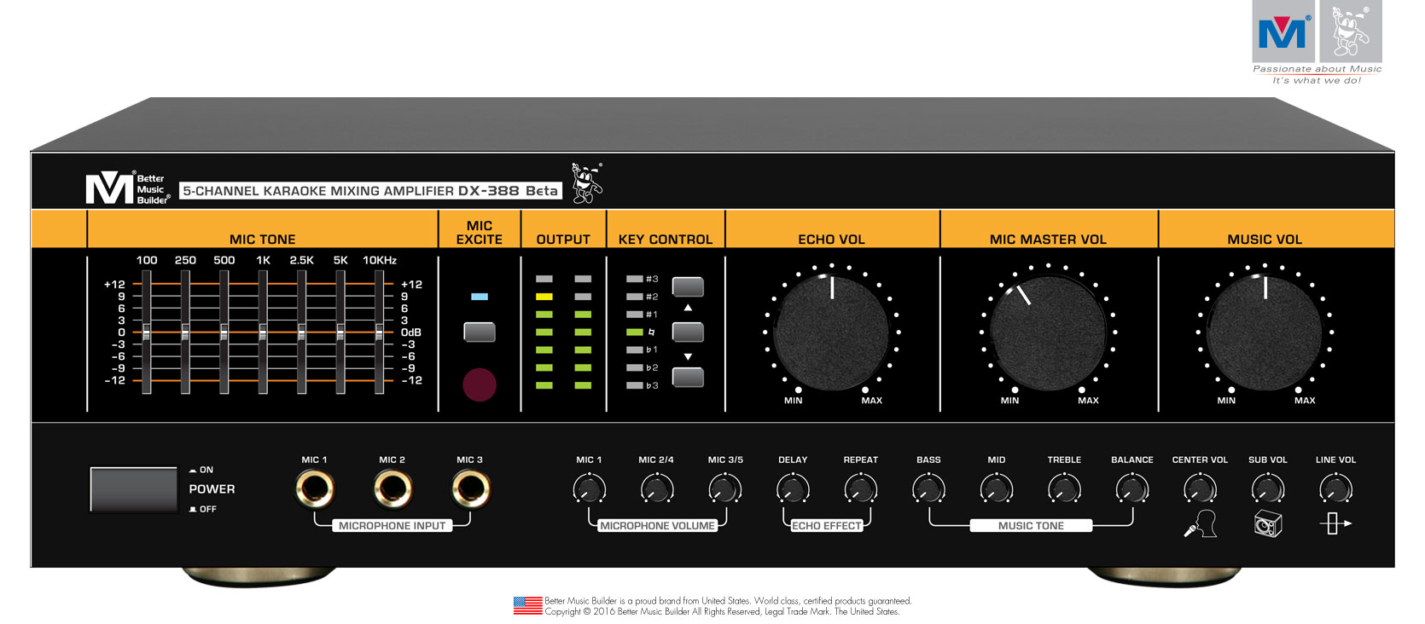This screenshot has height=624, width=1425.
Task: Click key control down button below arrow
Action: click(x=688, y=377)
